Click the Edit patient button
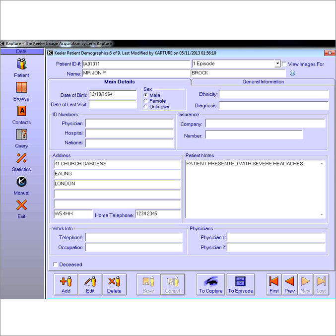 click(x=90, y=284)
